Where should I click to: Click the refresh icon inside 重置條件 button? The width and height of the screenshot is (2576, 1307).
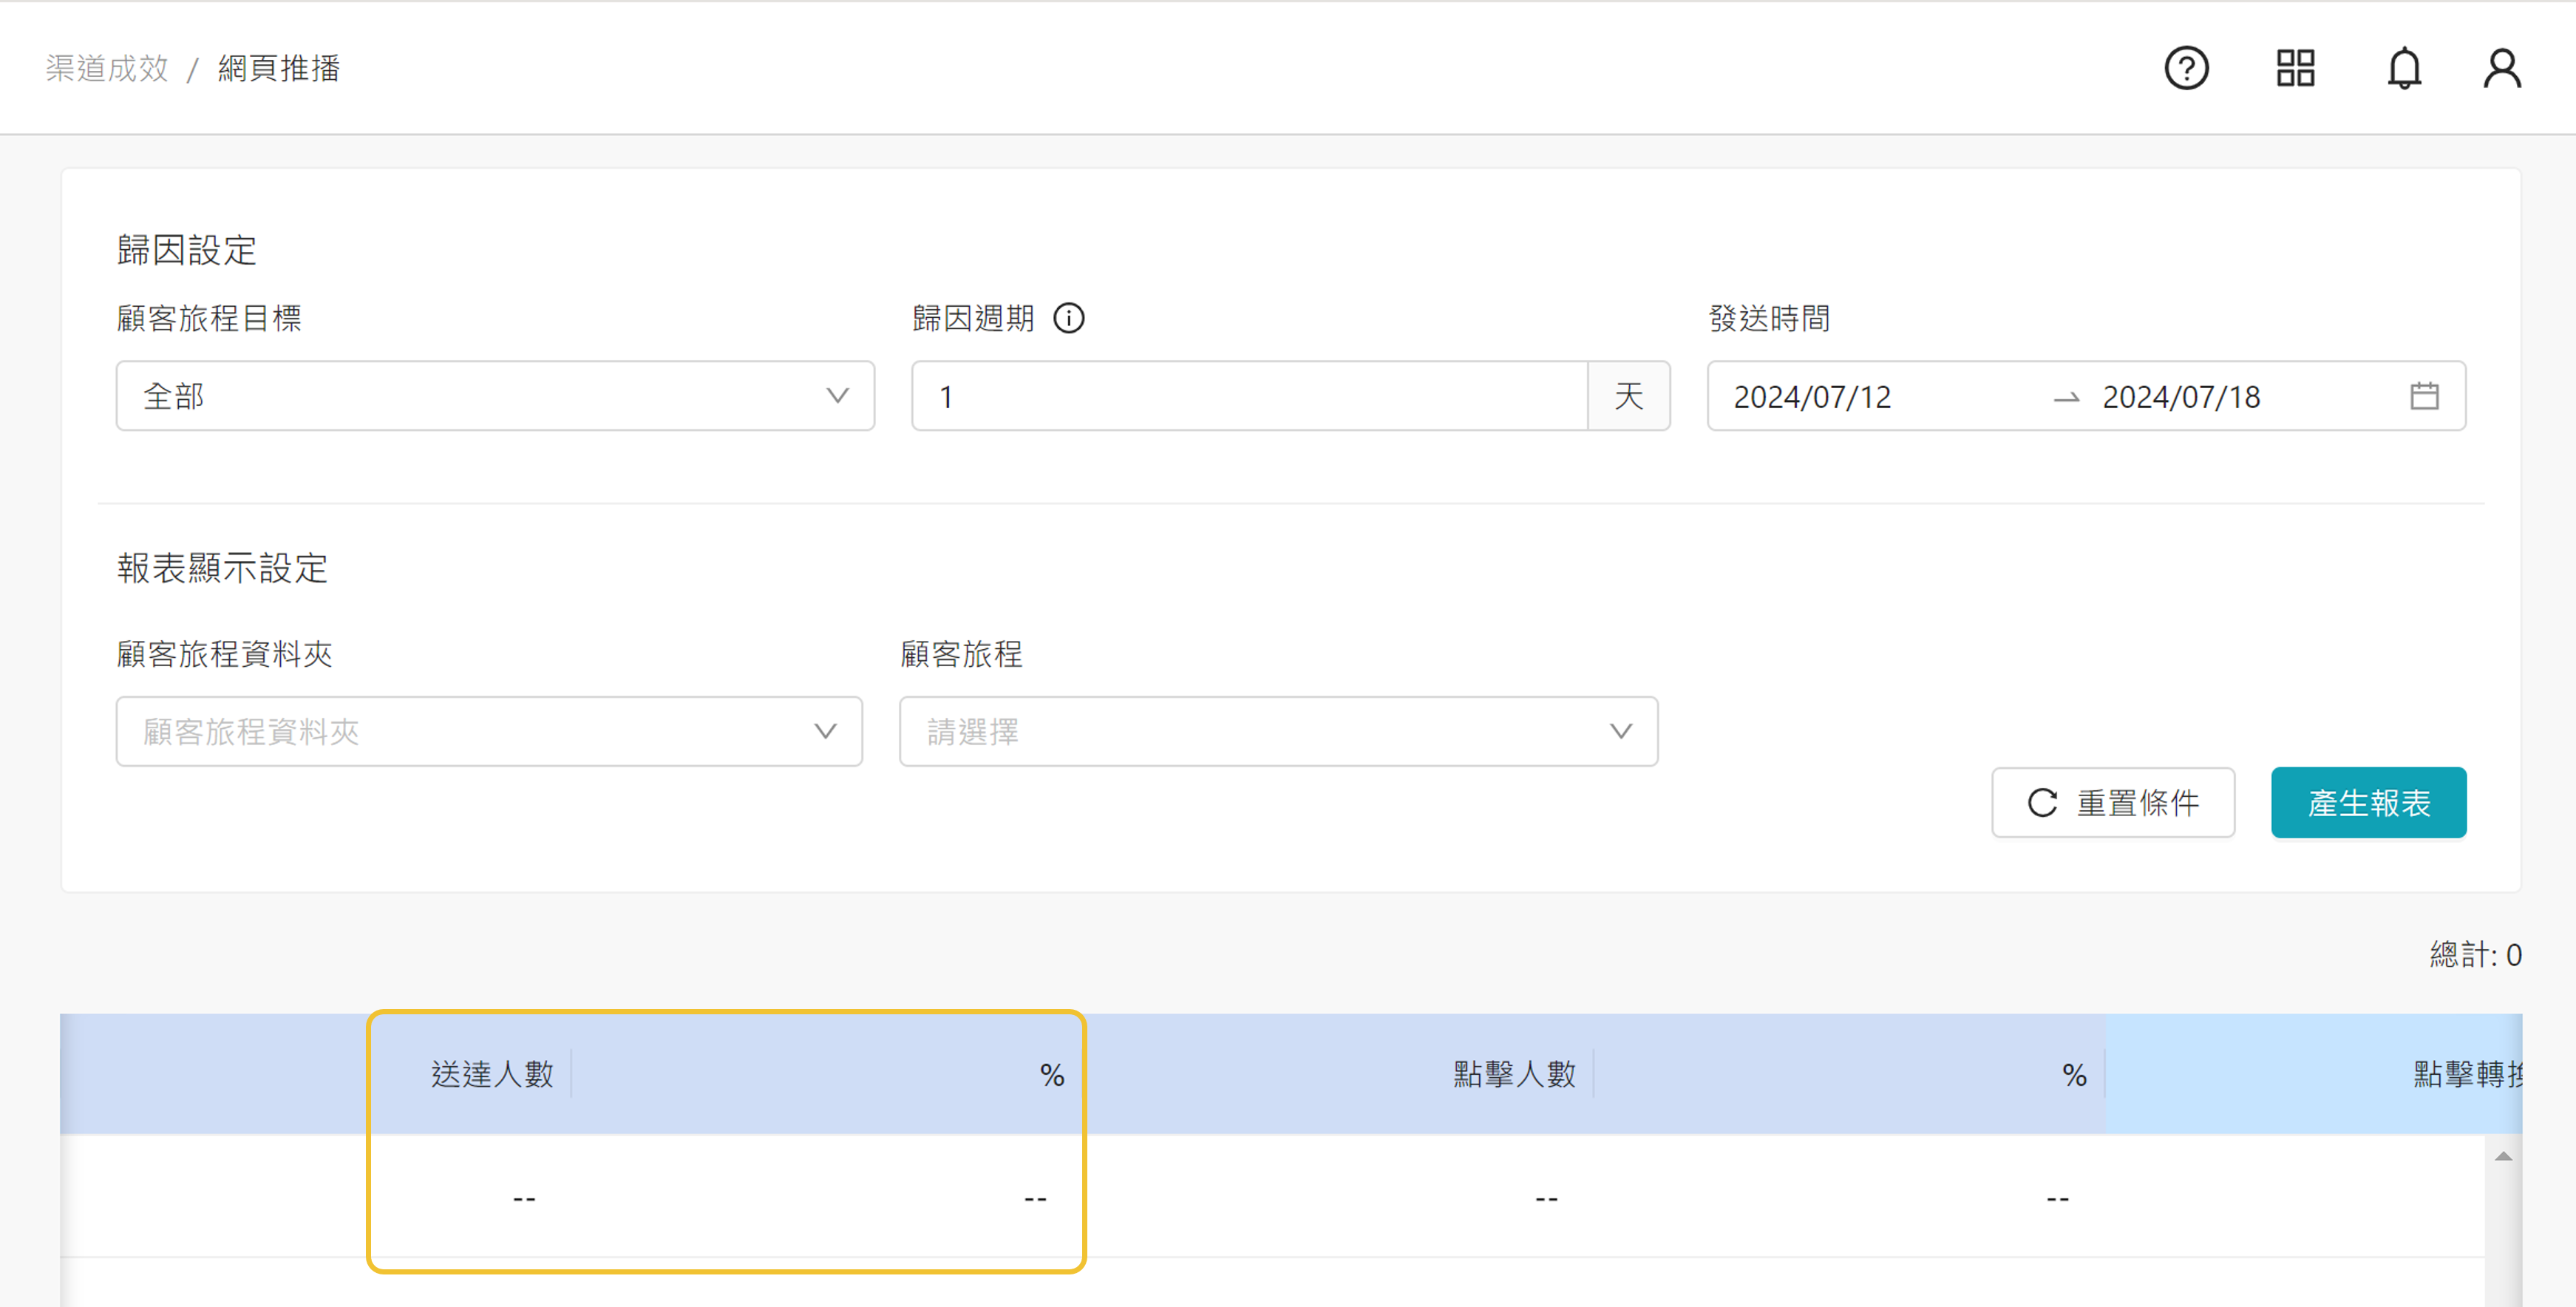click(x=2042, y=802)
